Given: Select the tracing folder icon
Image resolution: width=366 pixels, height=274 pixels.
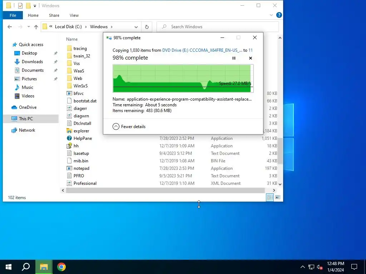Looking at the screenshot, I should coord(69,49).
